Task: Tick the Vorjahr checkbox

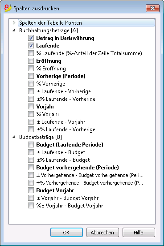Action: pos(31,107)
